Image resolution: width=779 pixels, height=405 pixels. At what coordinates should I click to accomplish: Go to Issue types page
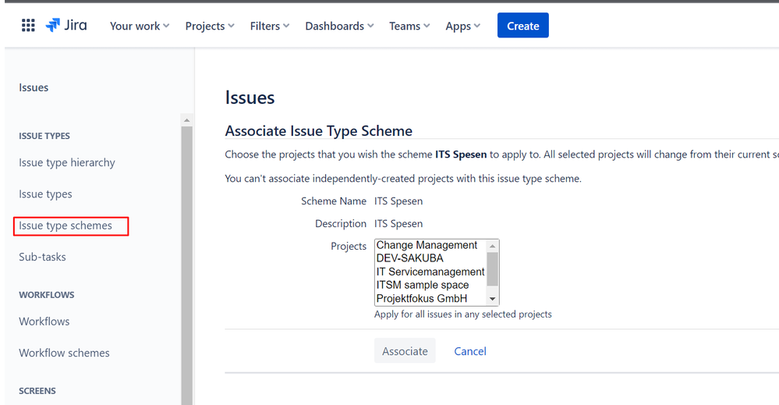(x=45, y=194)
